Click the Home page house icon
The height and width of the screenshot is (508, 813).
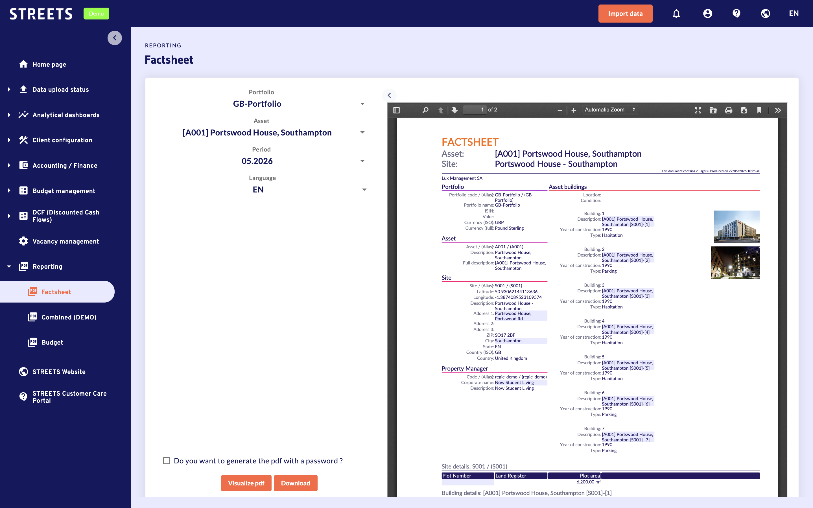(23, 64)
